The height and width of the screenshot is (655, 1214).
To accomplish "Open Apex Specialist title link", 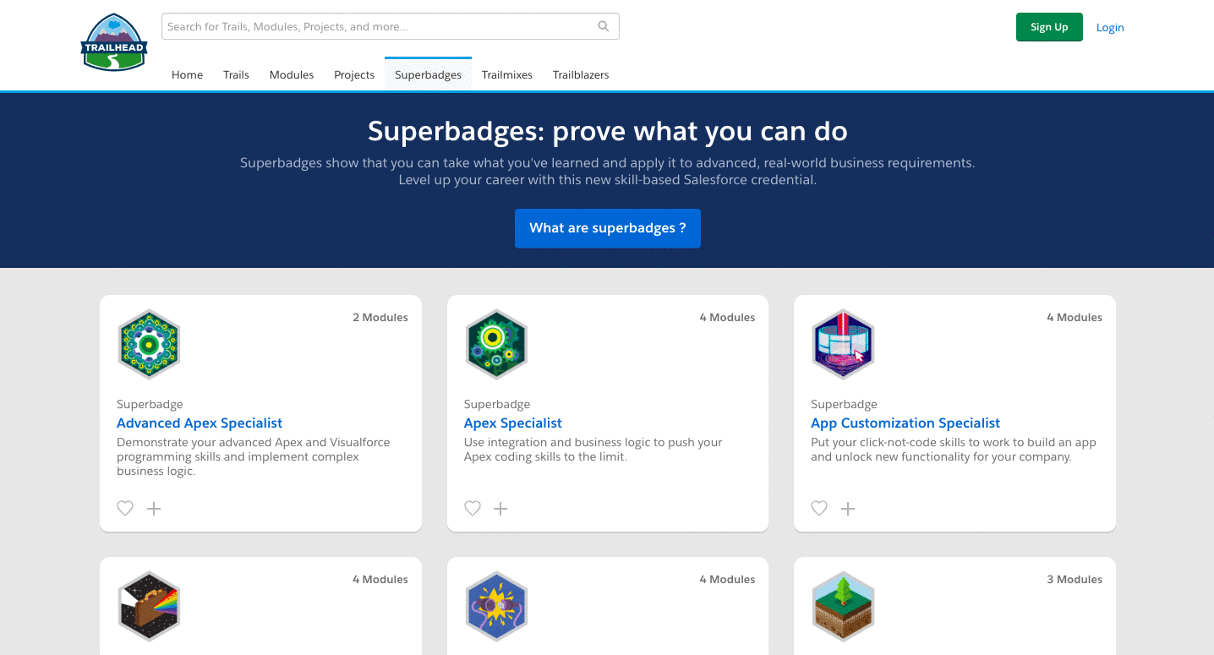I will coord(513,423).
